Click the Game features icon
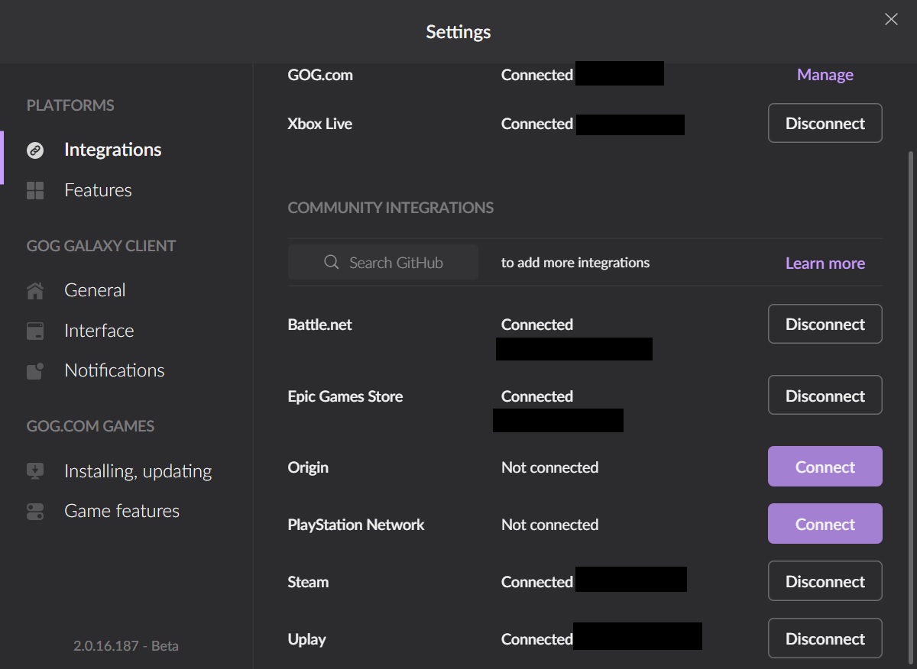The width and height of the screenshot is (917, 669). pos(35,511)
